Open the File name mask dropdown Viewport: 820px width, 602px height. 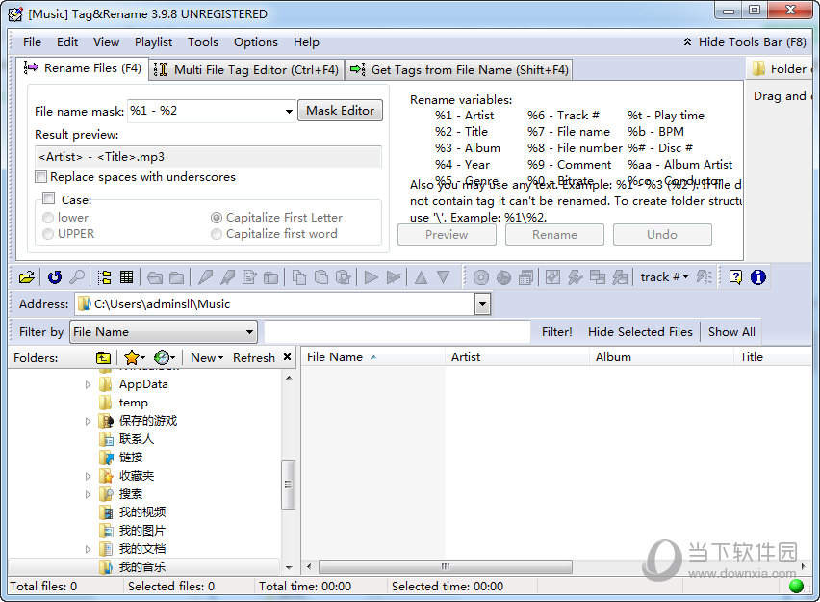coord(289,111)
